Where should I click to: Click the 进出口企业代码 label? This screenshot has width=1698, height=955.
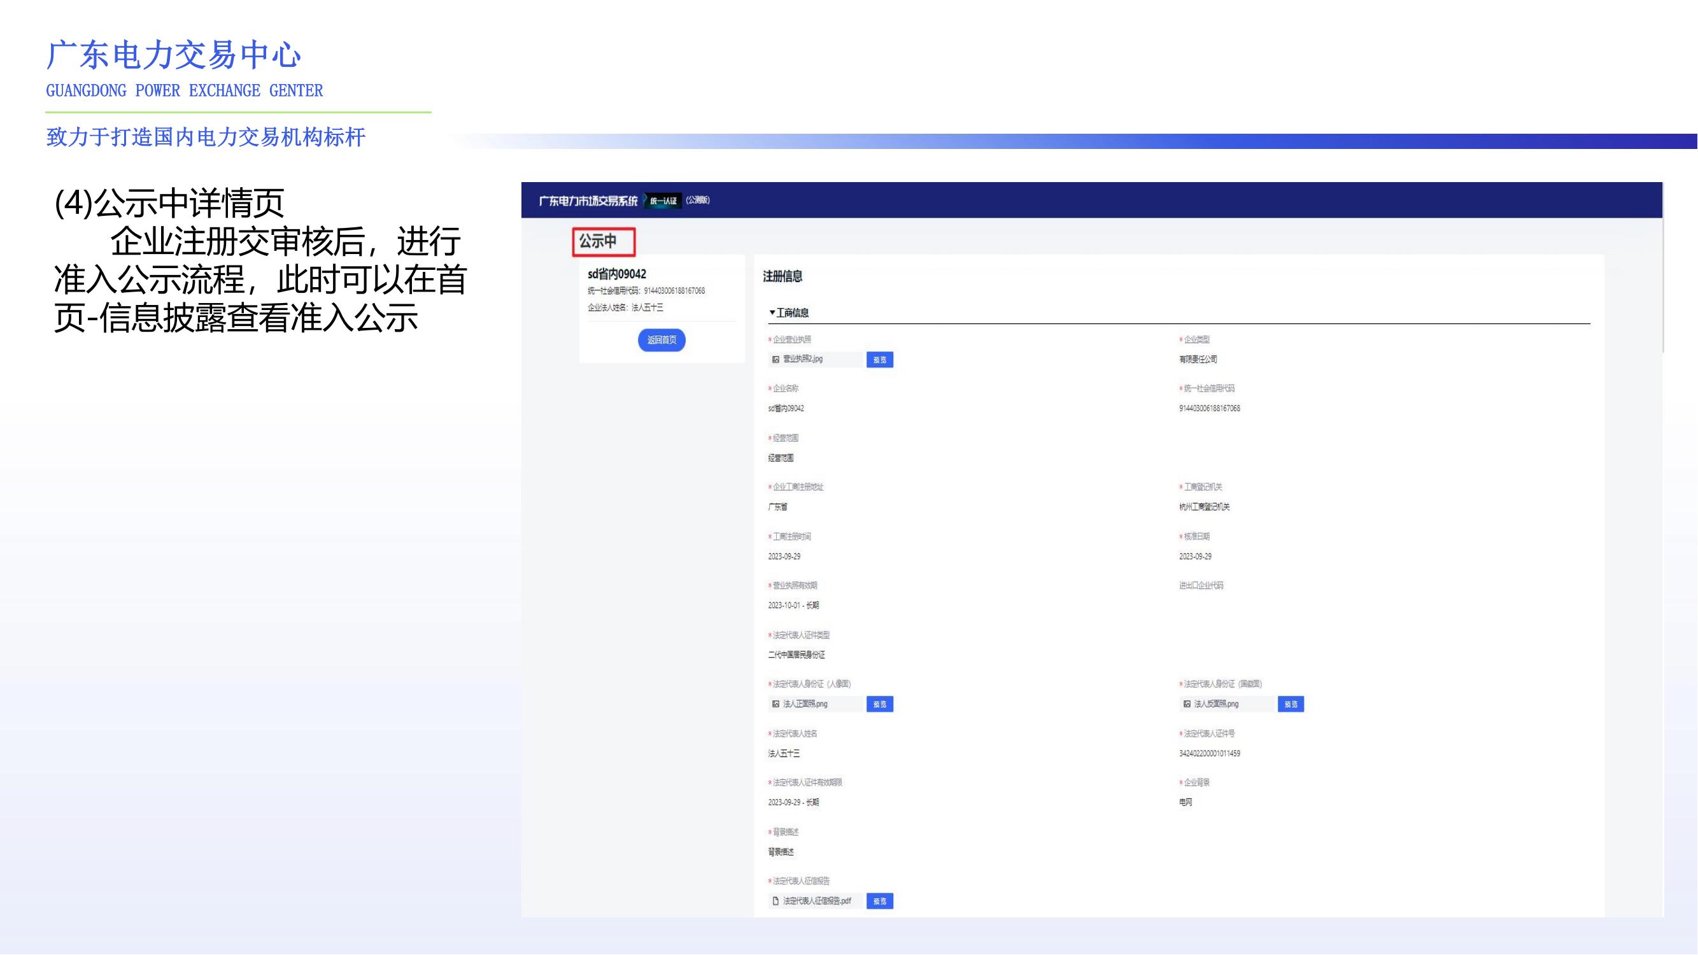tap(1201, 585)
